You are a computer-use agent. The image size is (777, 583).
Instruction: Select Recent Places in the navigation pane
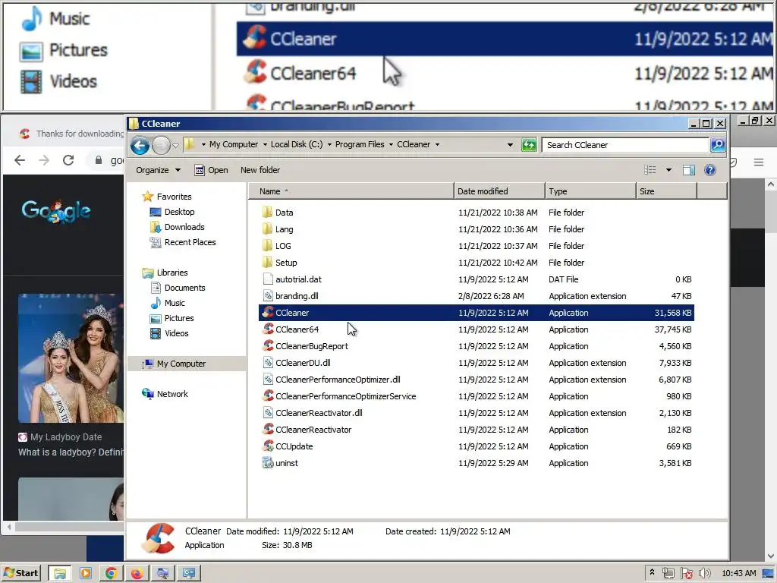183,242
